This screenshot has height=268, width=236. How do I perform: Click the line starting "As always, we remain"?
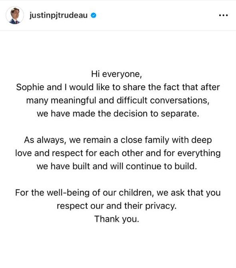(x=118, y=140)
